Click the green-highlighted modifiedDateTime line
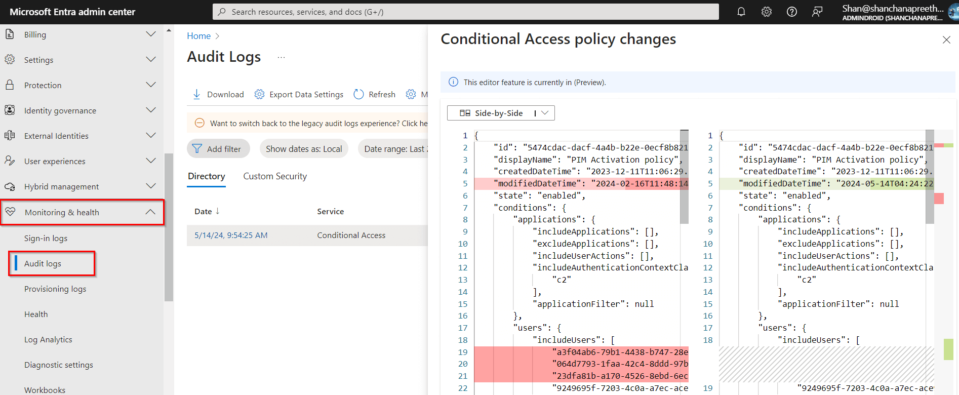Viewport: 959px width, 395px height. (826, 183)
